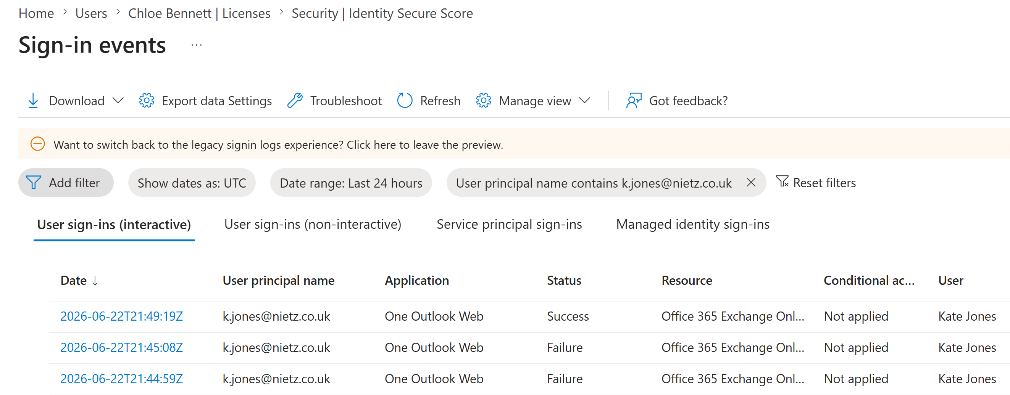Go to Home breadcrumb

pyautogui.click(x=36, y=13)
